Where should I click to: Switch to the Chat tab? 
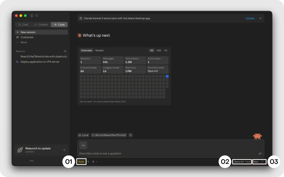click(23, 25)
